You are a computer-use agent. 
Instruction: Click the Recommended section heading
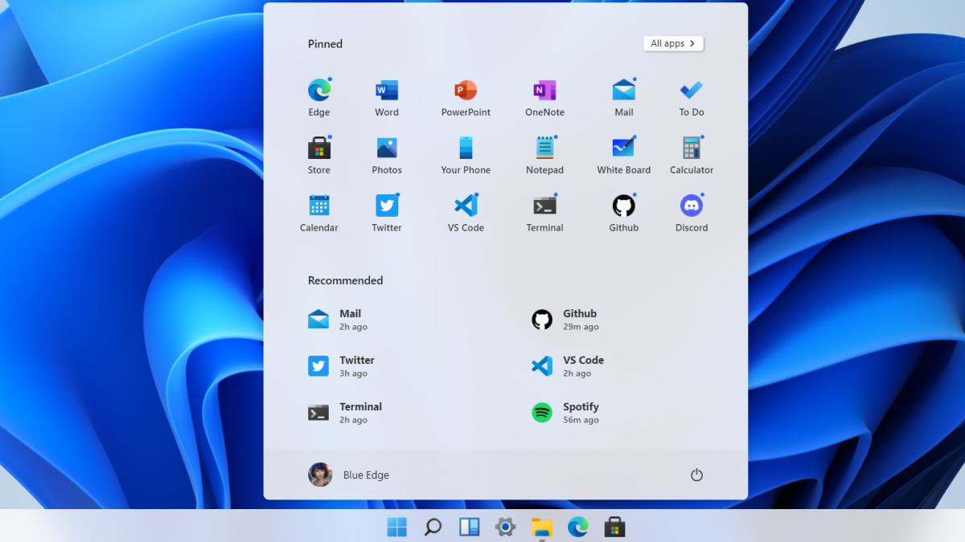coord(345,280)
